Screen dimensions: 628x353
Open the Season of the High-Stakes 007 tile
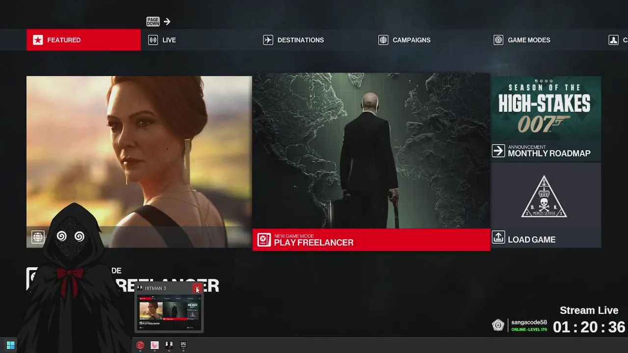(546, 118)
